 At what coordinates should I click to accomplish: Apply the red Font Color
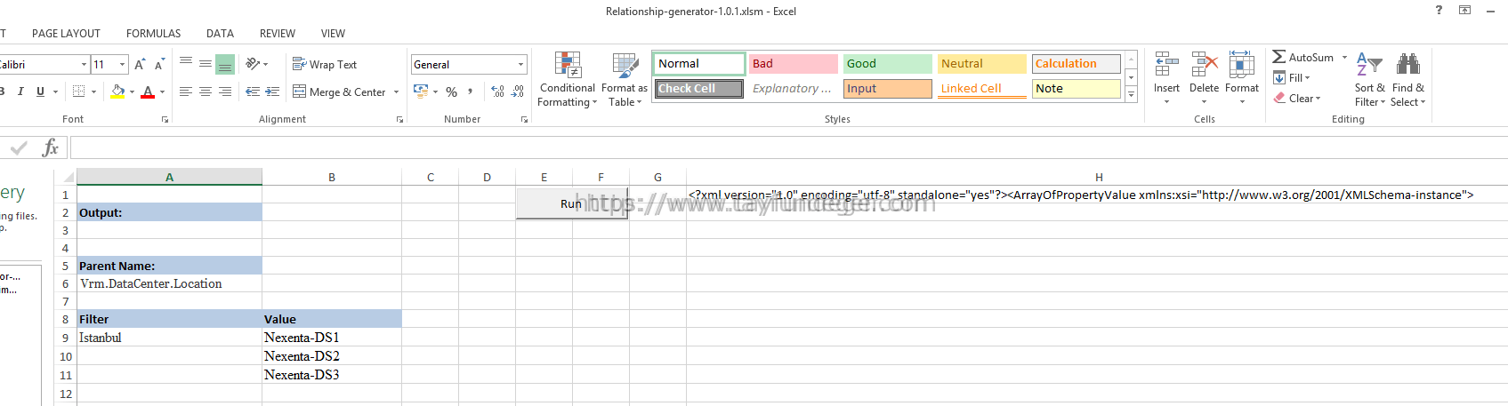(x=148, y=92)
